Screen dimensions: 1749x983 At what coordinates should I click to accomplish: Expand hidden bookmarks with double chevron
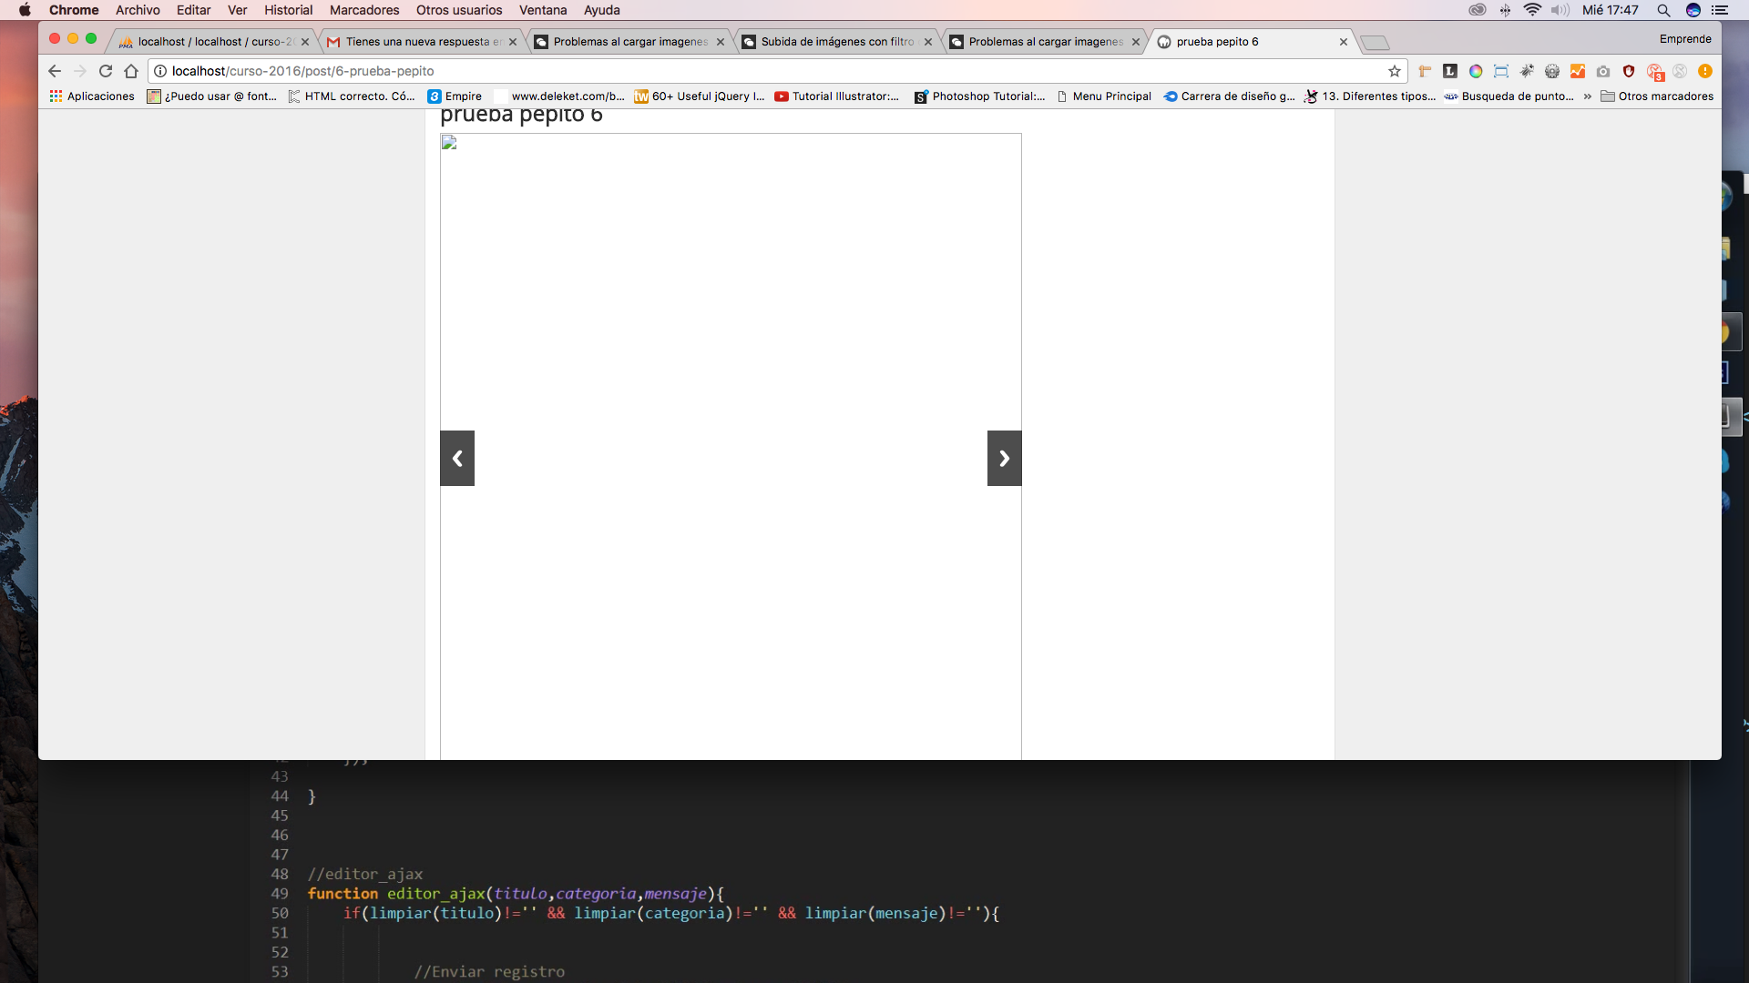click(1588, 96)
